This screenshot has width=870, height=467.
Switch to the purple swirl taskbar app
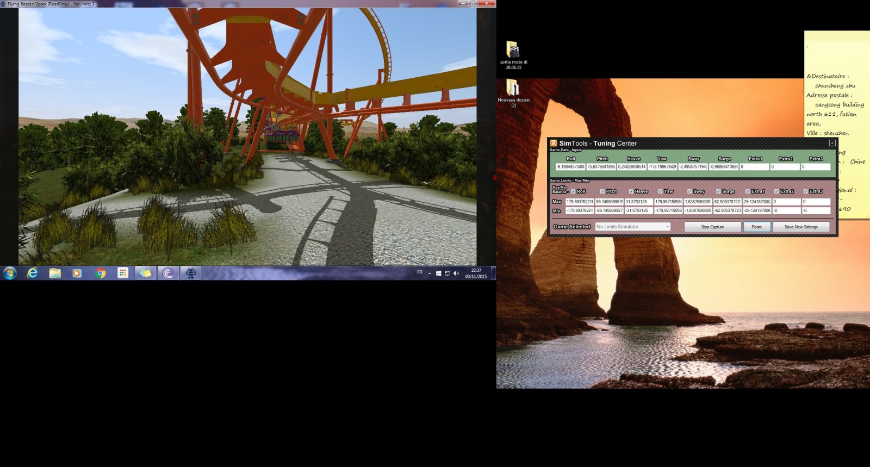169,273
